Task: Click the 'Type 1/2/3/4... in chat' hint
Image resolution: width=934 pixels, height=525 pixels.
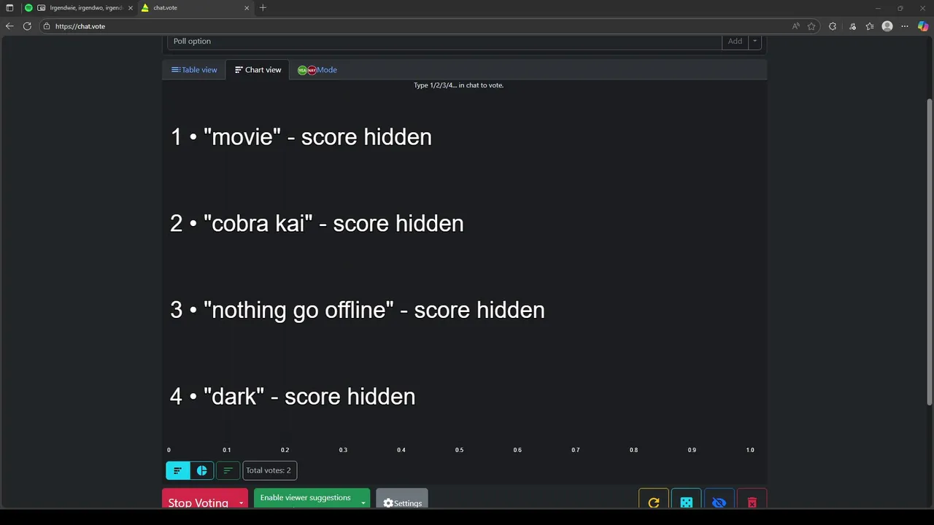Action: point(458,85)
